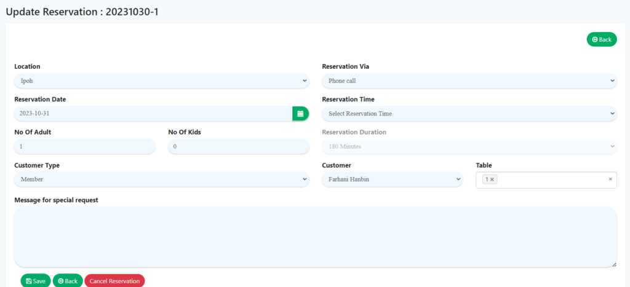
Task: Clear all selections in the Table field
Action: [610, 179]
